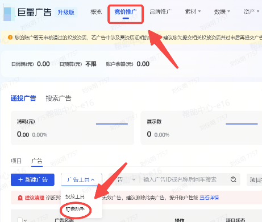262x222 pixels.
Task: Switch to the 广告 sub-tab
Action: click(37, 161)
